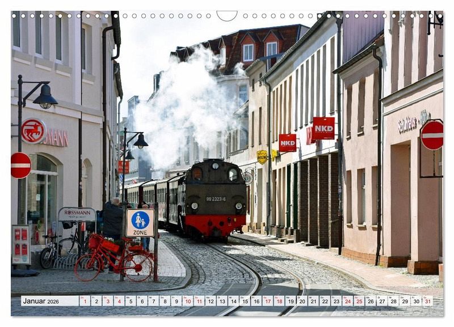Select day 19 in the calendar strip

tap(291, 301)
